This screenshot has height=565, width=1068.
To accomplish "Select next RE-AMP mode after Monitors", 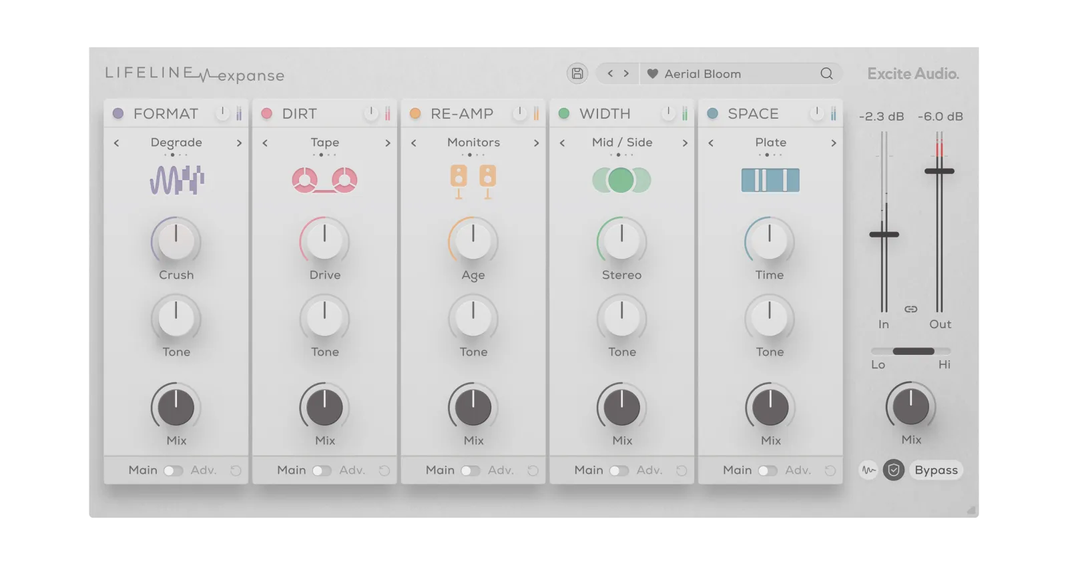I will pyautogui.click(x=536, y=143).
